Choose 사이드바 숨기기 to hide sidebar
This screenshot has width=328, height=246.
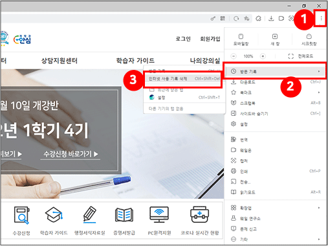pos(276,113)
